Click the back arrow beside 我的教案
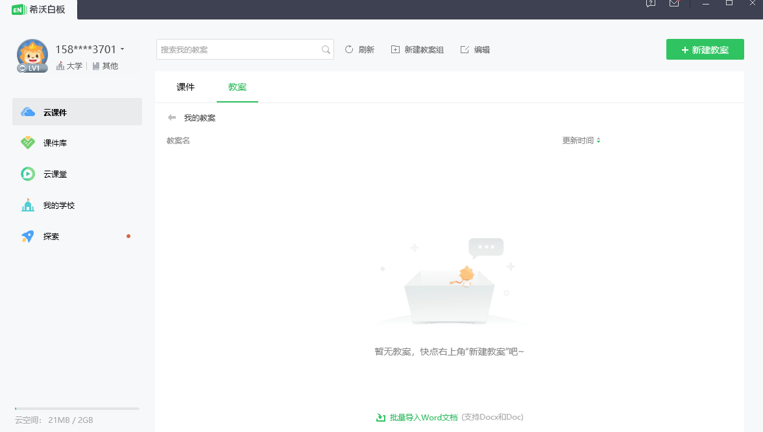Viewport: 763px width, 432px height. pyautogui.click(x=171, y=117)
